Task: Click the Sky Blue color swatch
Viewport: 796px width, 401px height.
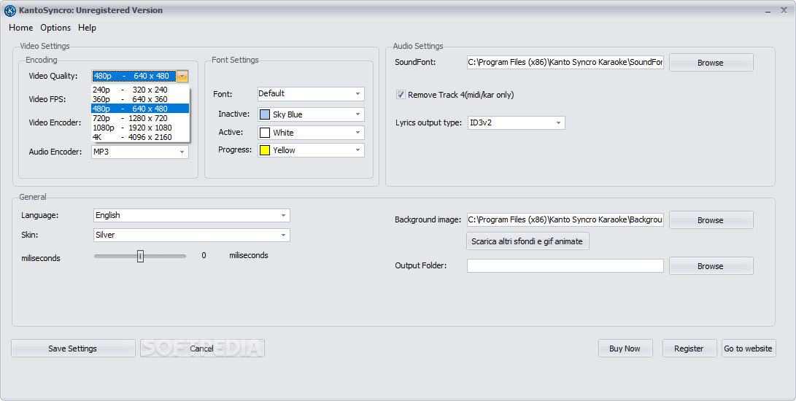Action: 265,114
